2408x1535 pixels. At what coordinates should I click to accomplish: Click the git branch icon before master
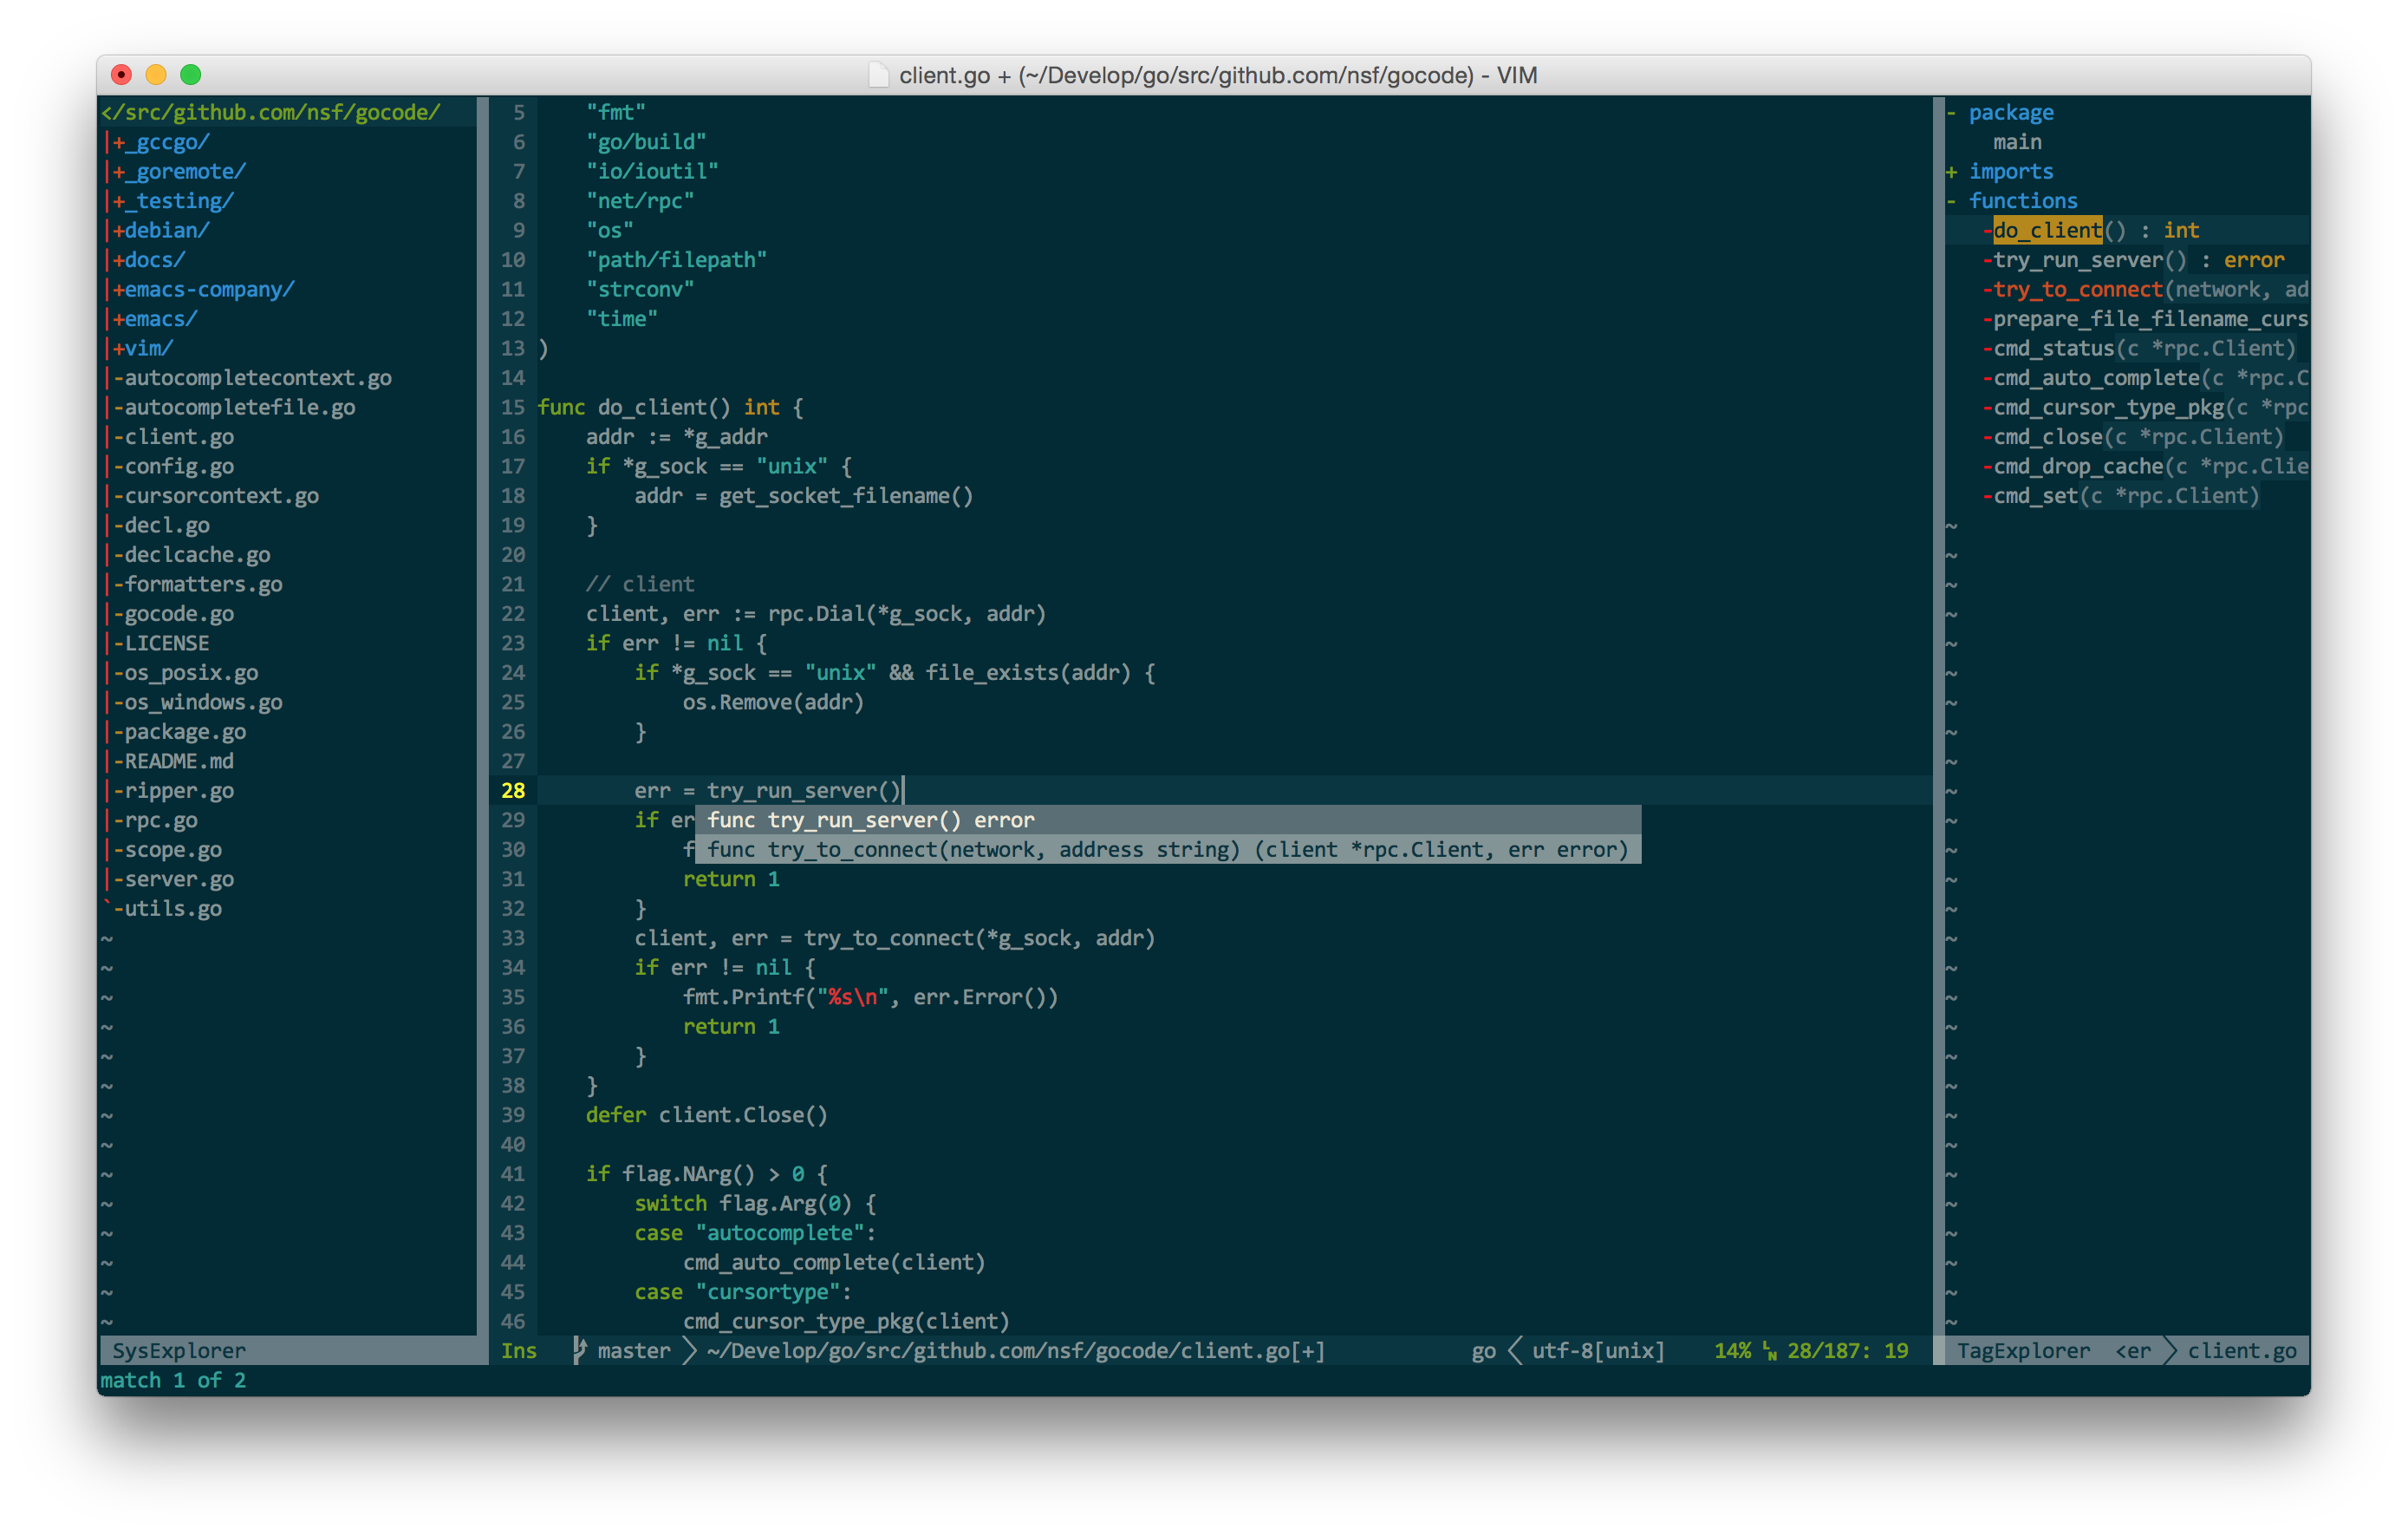click(579, 1350)
